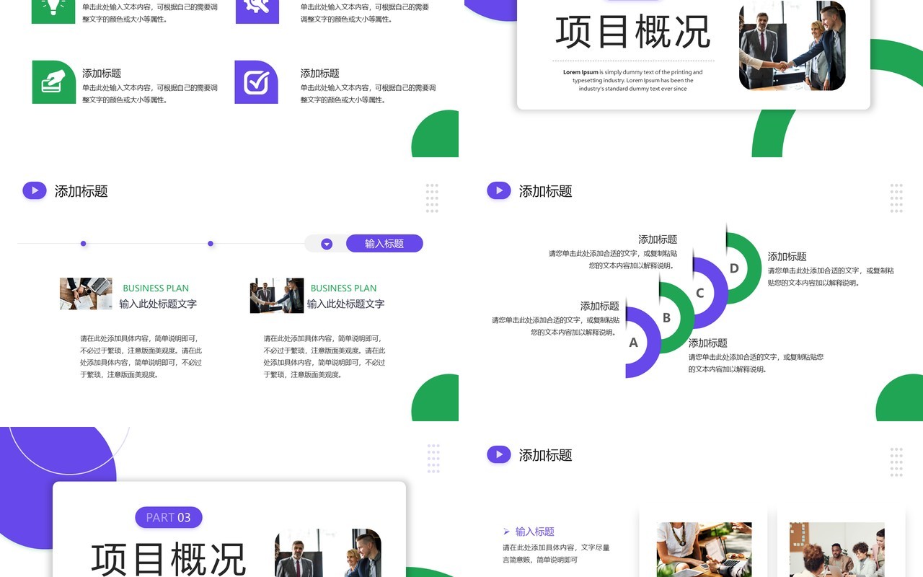Select the second purple dot on the timeline
923x577 pixels.
click(x=211, y=244)
